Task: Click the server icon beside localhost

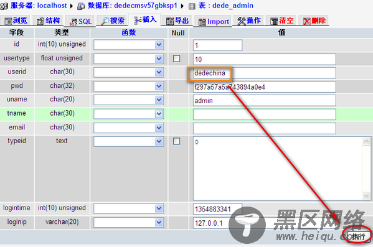Action: (x=4, y=6)
